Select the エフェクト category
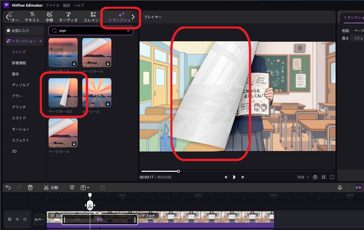 tap(20, 140)
